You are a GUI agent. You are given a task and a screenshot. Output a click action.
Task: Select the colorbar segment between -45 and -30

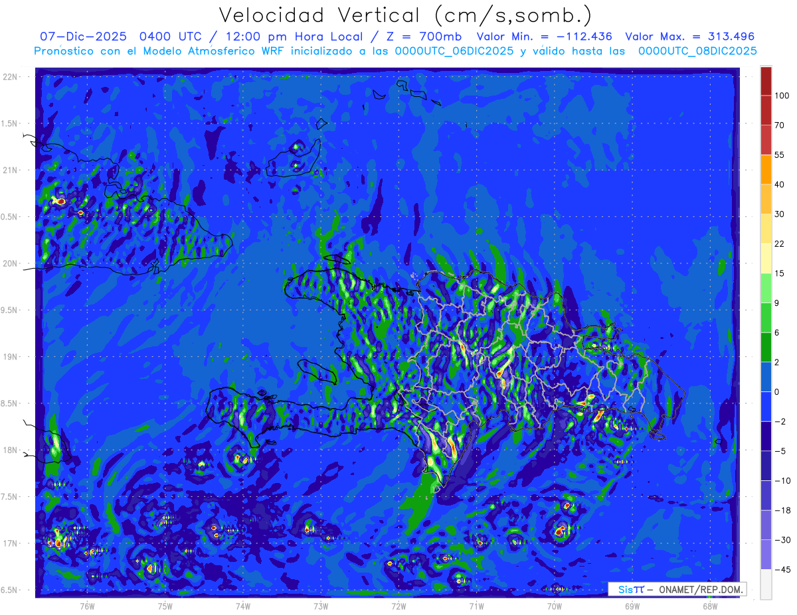[x=766, y=555]
